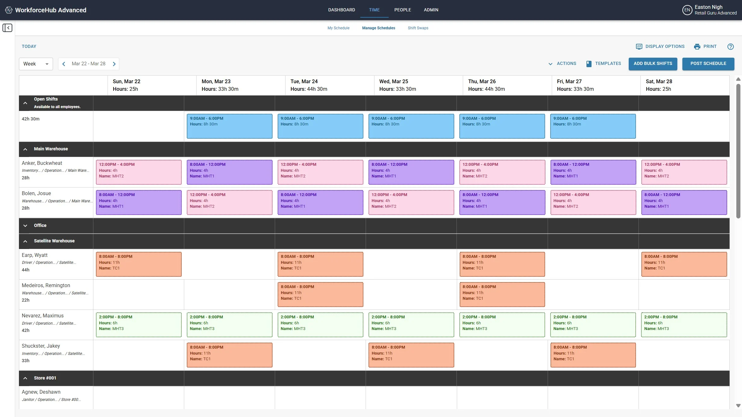Expand the Office section
Screen dimensions: 742x417
point(25,226)
